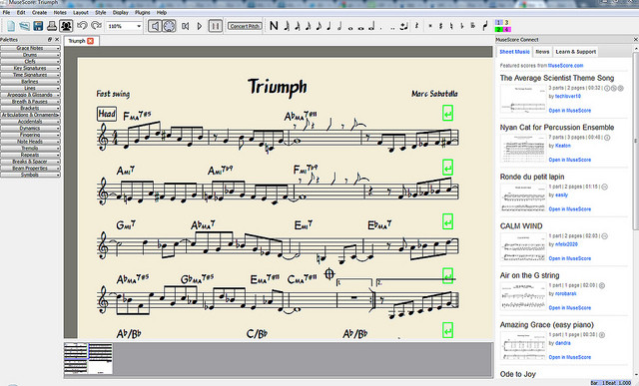Add a tie with the tie icon
Screen dimensions: 639x386
(x=403, y=27)
